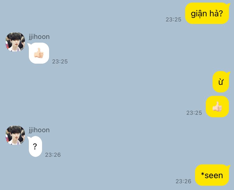The height and width of the screenshot is (190, 234).
Task: Click 23:25 timestamp beside jjihoon's thumbs-up
Action: tap(60, 61)
